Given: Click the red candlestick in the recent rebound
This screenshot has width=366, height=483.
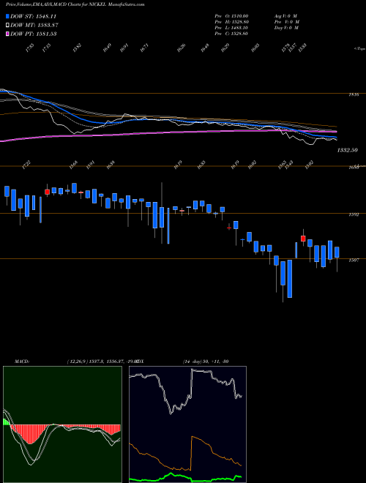Looking at the screenshot, I should 303,239.
